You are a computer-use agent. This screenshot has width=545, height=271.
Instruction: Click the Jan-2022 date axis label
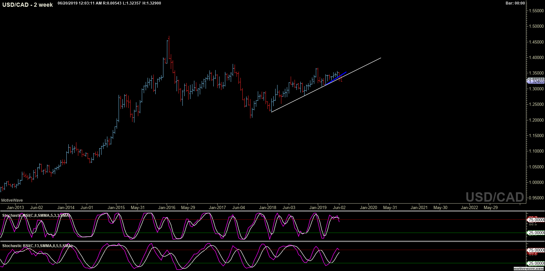click(x=469, y=207)
